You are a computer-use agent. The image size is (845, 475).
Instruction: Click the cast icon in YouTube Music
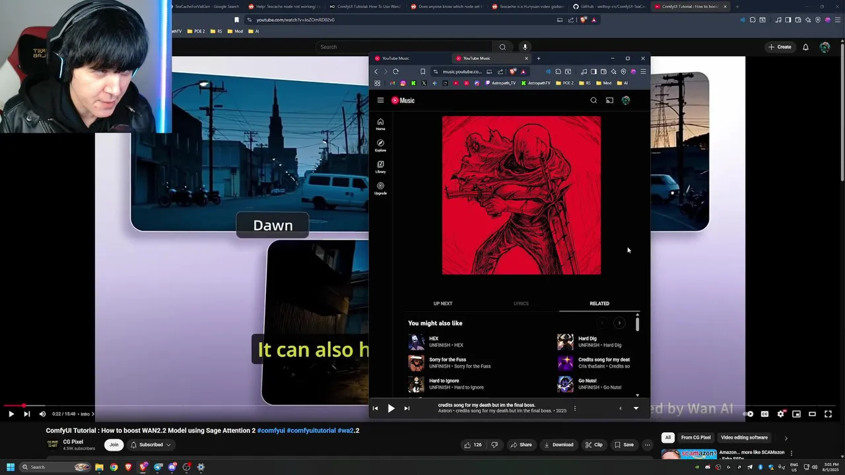point(609,100)
